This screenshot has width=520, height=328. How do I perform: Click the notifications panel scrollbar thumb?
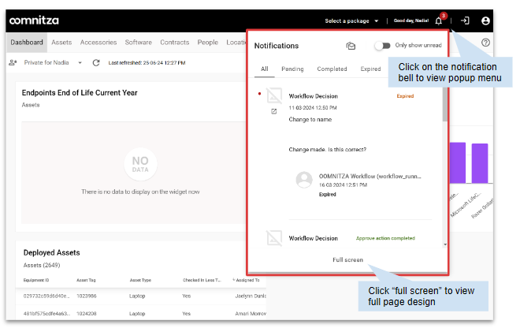click(444, 105)
